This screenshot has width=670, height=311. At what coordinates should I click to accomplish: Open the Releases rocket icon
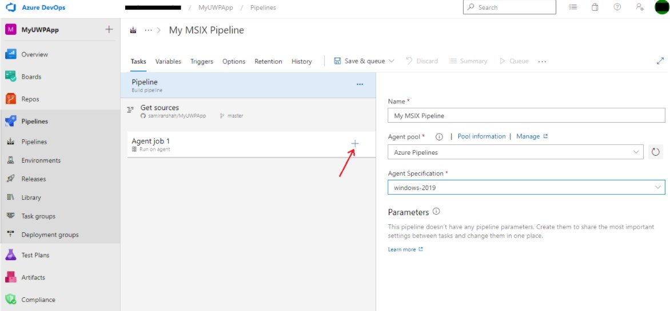(11, 179)
